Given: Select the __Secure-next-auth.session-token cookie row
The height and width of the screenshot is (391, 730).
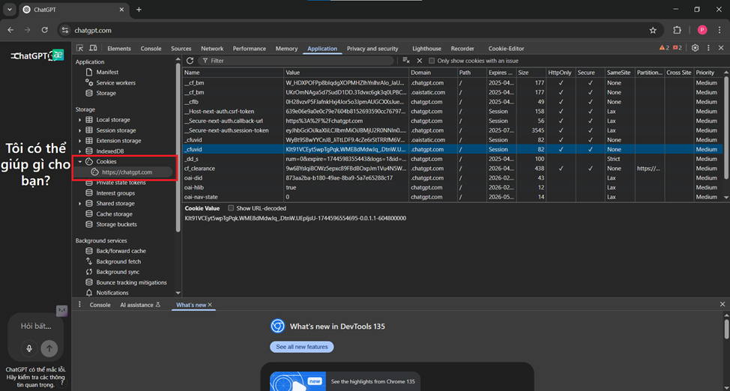Looking at the screenshot, I should click(453, 130).
